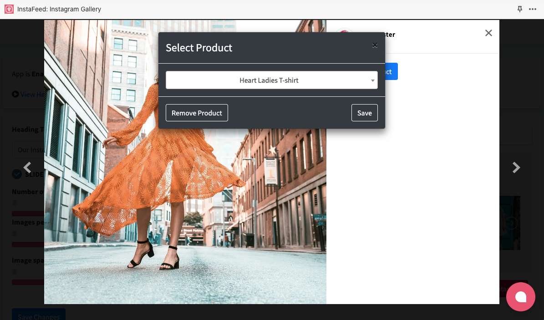This screenshot has width=544, height=320.
Task: Click the play icon beside View Help
Action: click(x=15, y=94)
